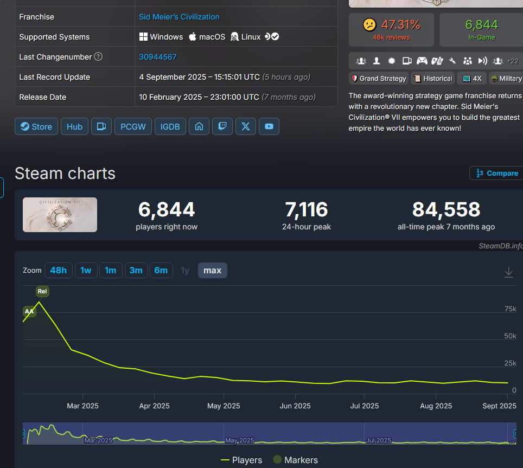Click the single-player person category icon
Image resolution: width=523 pixels, height=468 pixels.
pos(377,61)
